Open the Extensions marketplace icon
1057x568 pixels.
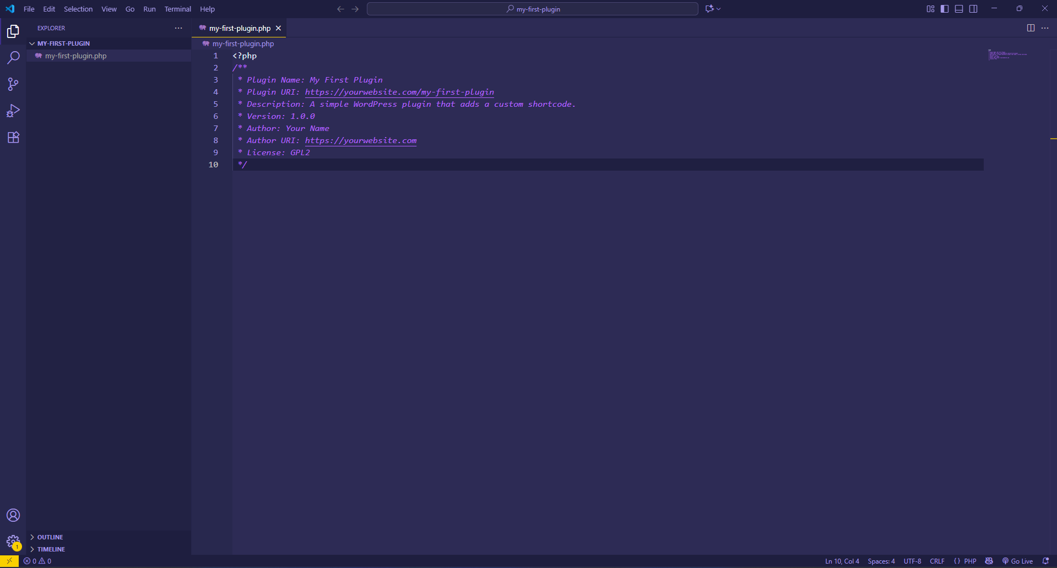click(x=13, y=138)
